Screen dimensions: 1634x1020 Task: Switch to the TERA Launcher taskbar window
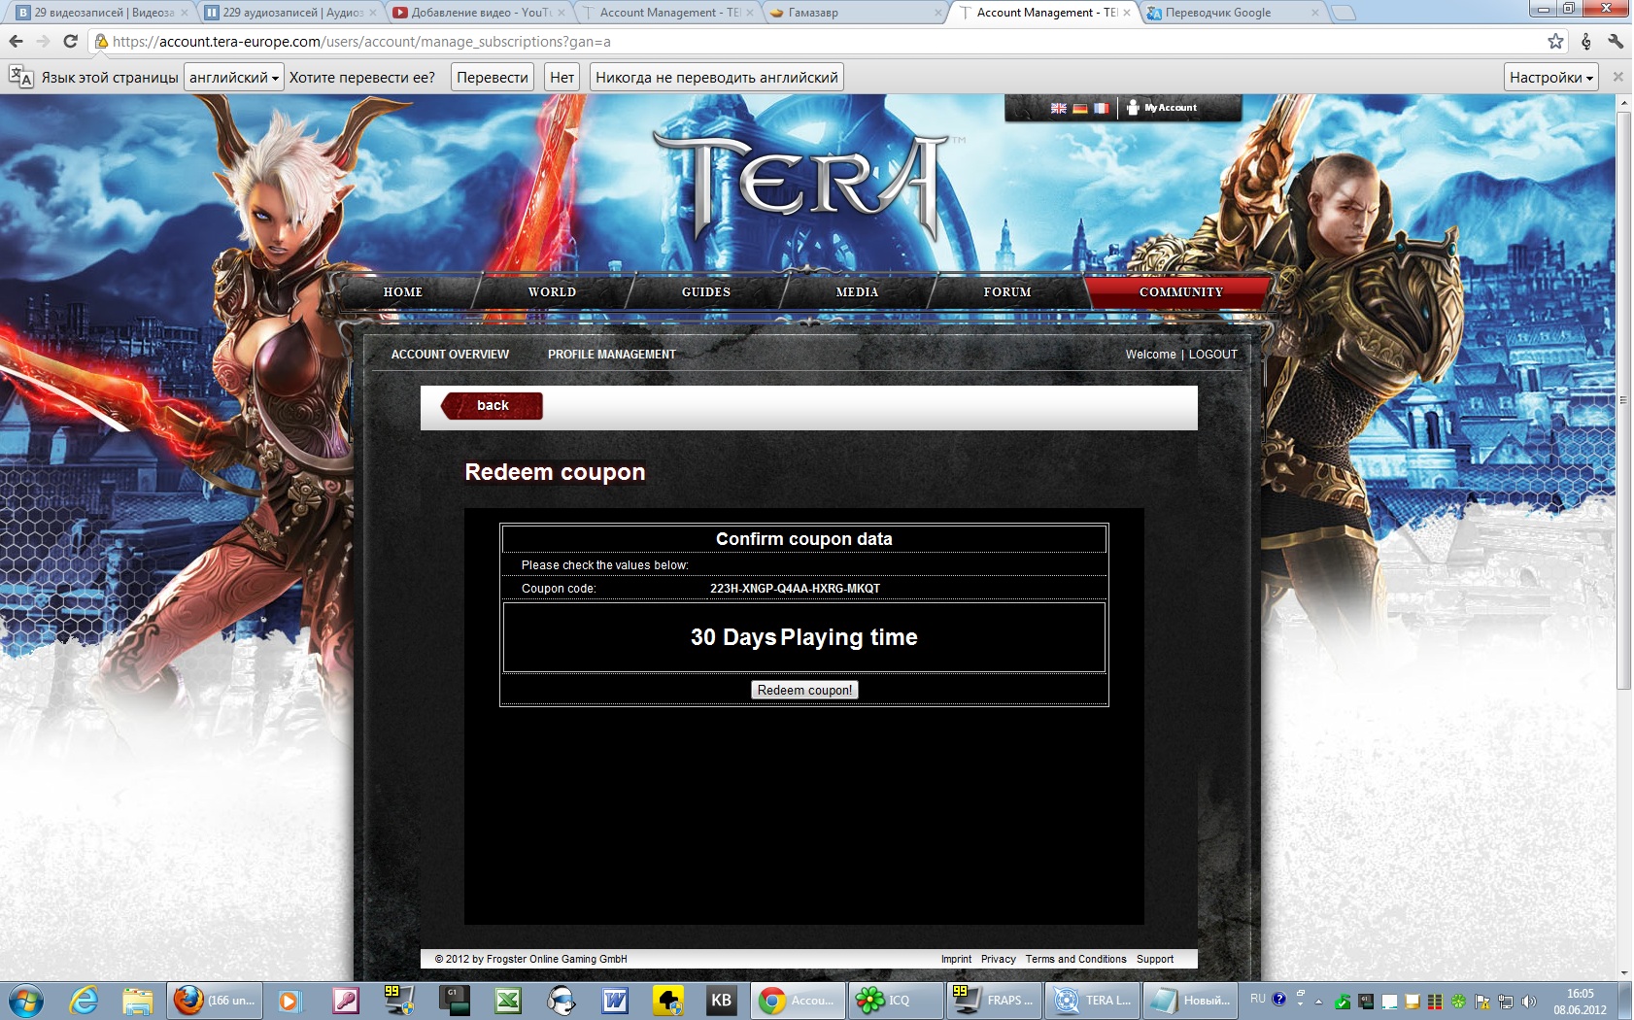pos(1092,1000)
